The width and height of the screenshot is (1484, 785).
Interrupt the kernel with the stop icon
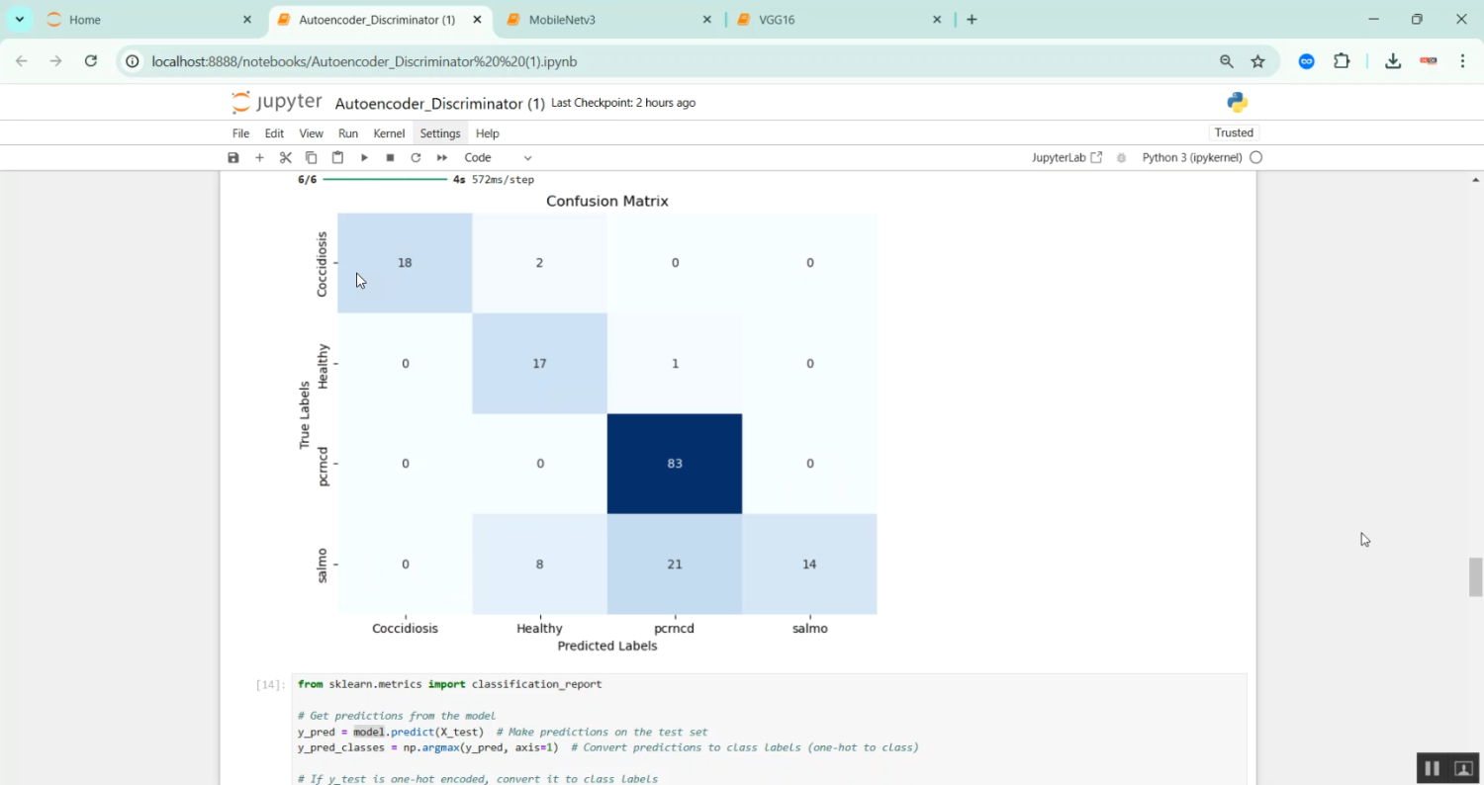[390, 158]
